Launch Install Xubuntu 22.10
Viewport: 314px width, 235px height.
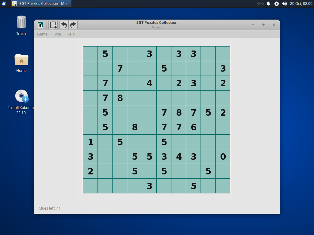pyautogui.click(x=21, y=96)
